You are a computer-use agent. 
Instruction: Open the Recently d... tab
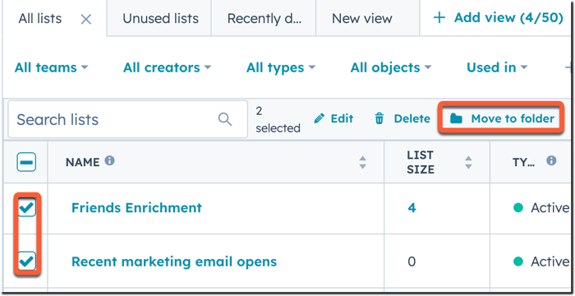tap(264, 18)
